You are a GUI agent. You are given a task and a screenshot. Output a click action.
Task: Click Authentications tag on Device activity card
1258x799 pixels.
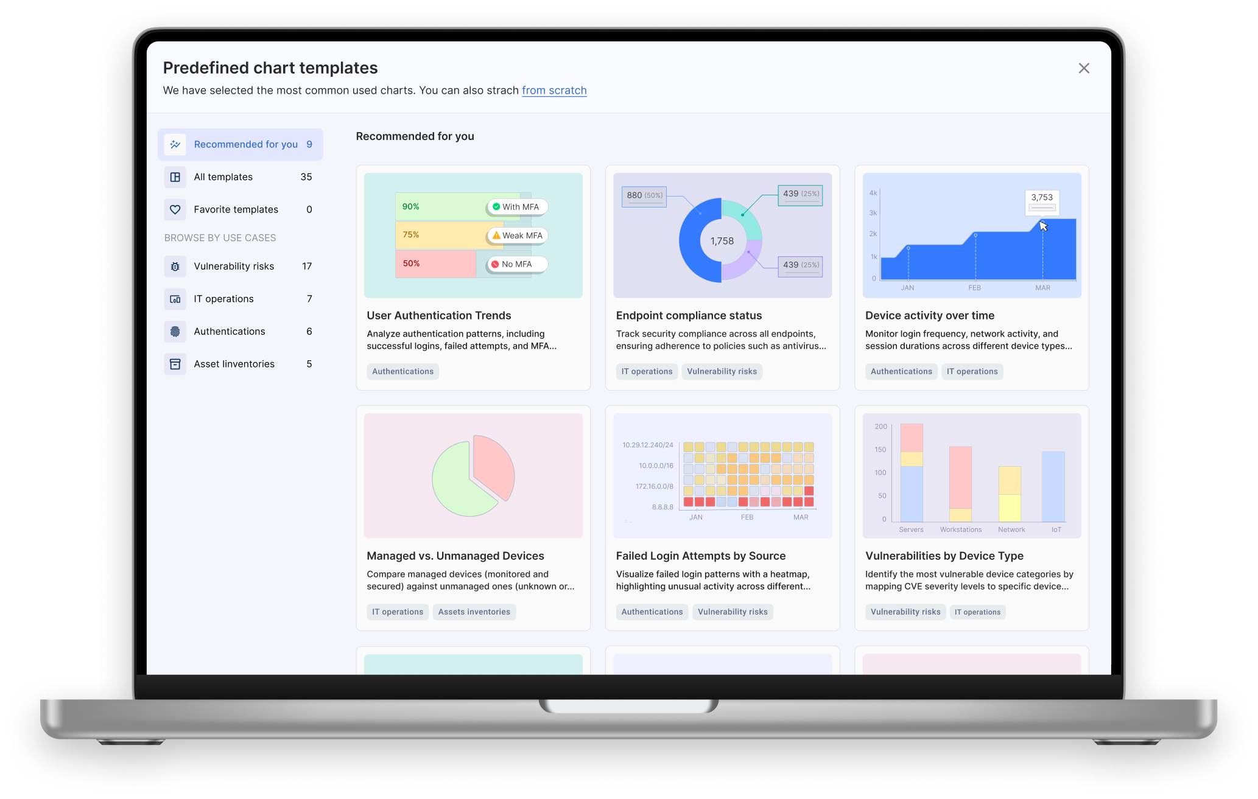901,371
